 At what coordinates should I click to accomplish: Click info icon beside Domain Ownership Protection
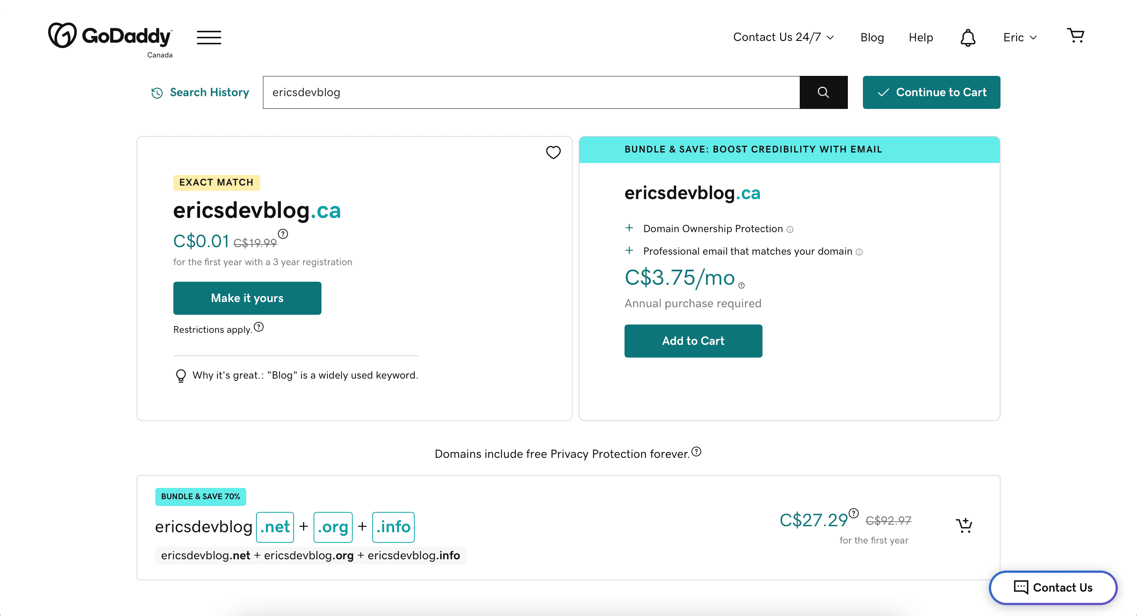(790, 229)
